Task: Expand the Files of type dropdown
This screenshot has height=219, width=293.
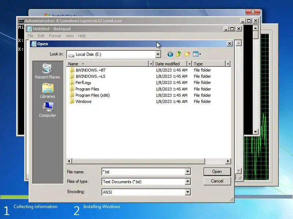Action: tap(188, 181)
